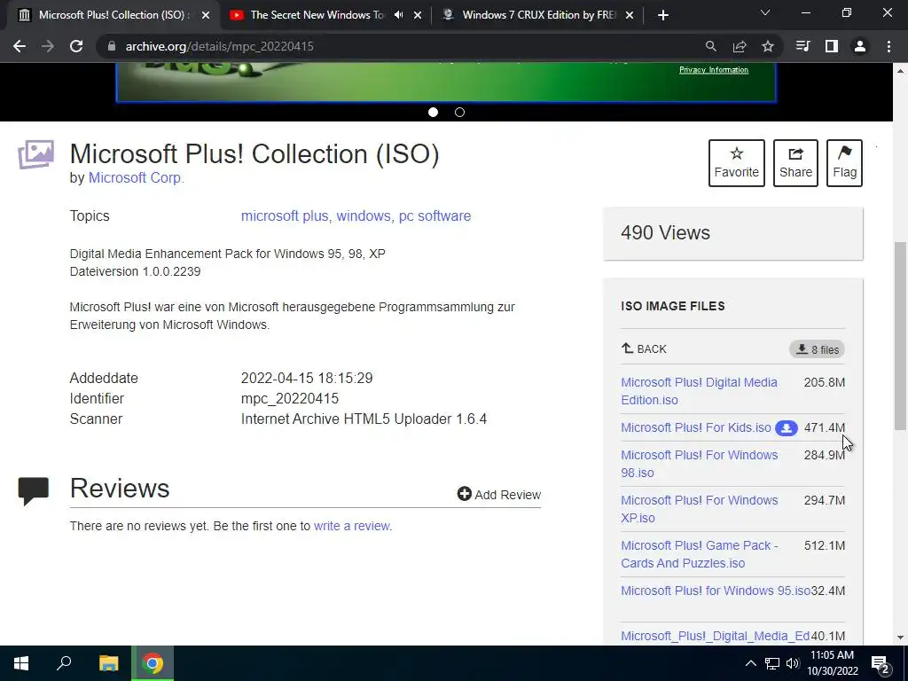
Task: Close the Windows 7 CRUX Edition tab
Action: click(630, 15)
